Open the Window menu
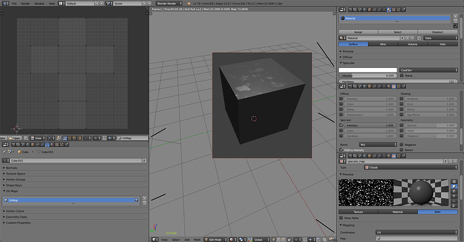464x242 pixels. point(39,3)
